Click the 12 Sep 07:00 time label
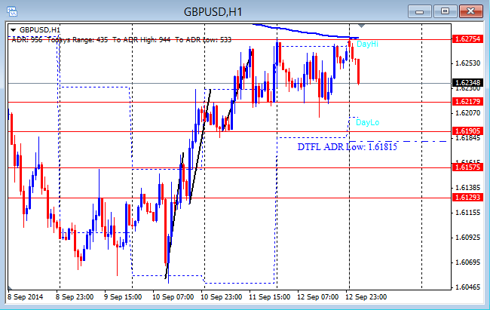The width and height of the screenshot is (490, 310). (x=318, y=297)
